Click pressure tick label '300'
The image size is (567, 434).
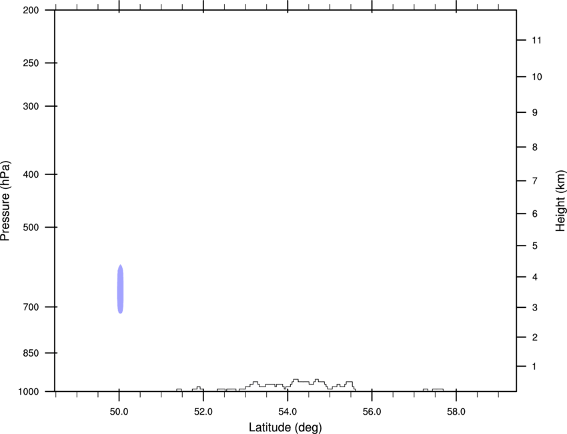31,106
